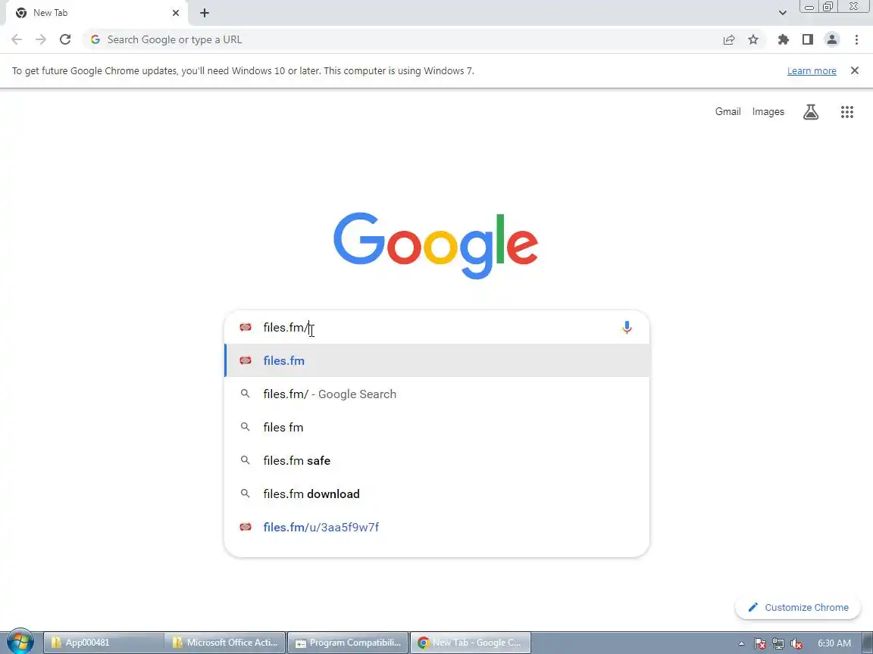Select 'files.fm/ - Google Search' suggestion
This screenshot has height=654, width=873.
coord(437,394)
